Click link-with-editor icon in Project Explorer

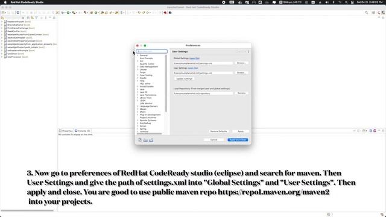pos(32,17)
